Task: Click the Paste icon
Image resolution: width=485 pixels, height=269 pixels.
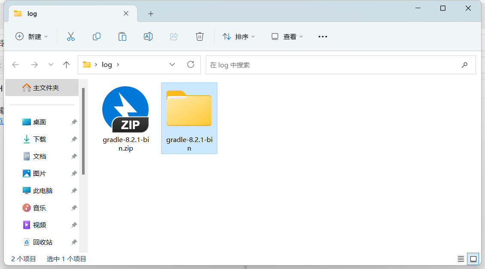Action: tap(122, 36)
